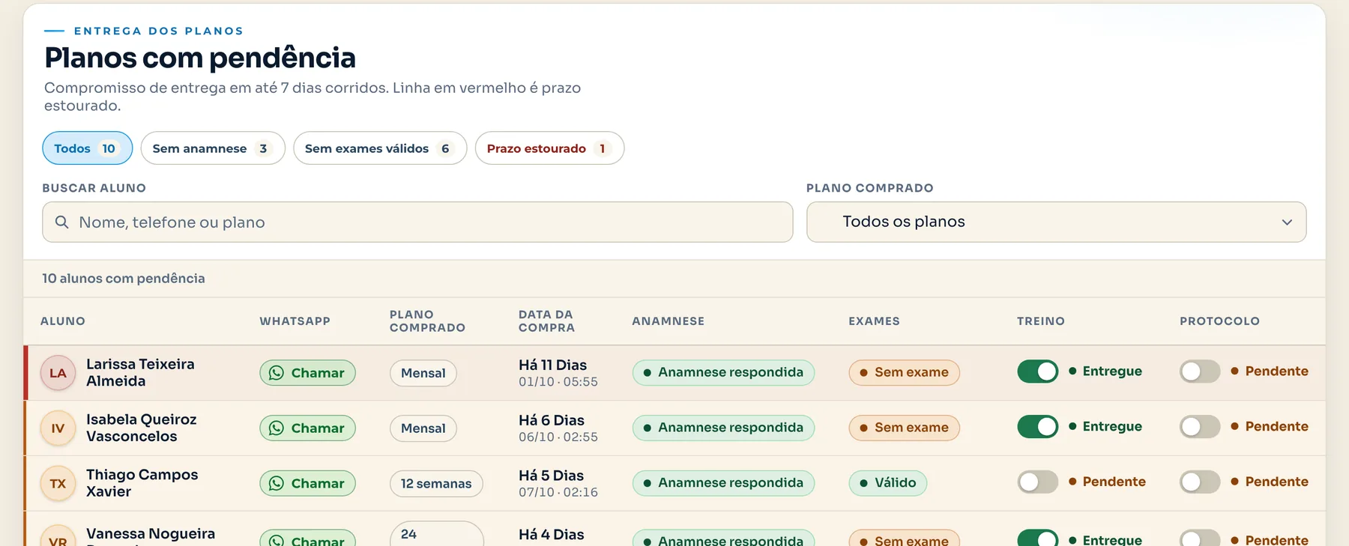Click Thiago Campos's TX avatar

(x=58, y=484)
